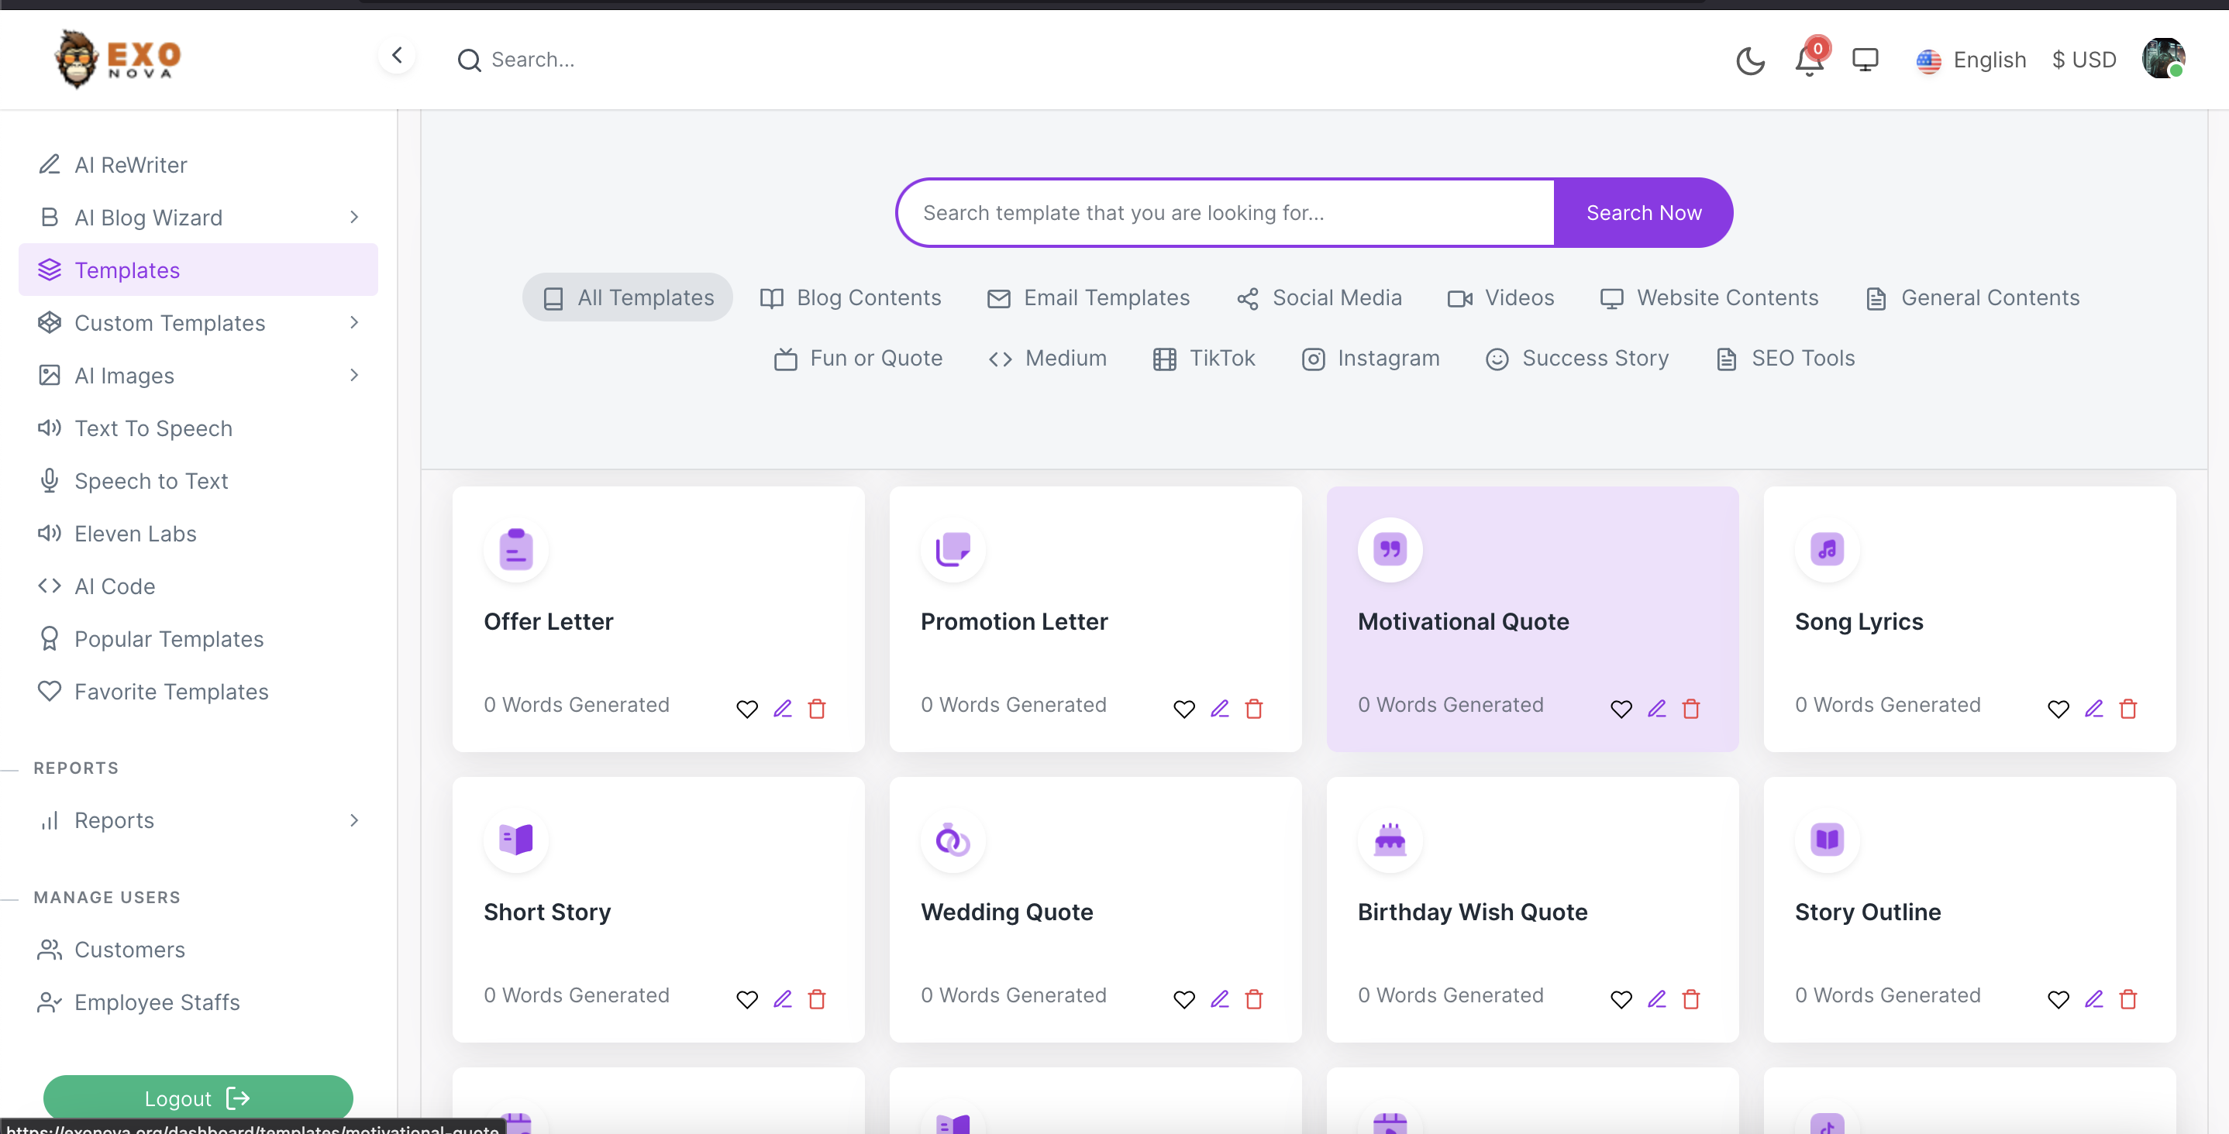Delete the Short Story template
The width and height of the screenshot is (2229, 1134).
(x=817, y=1000)
